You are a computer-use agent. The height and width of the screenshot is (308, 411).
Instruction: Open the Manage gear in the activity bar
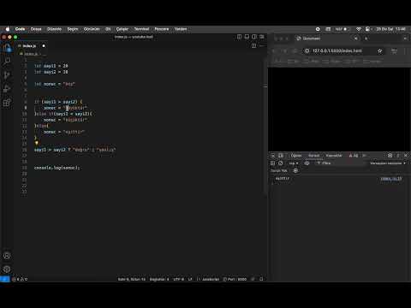7,269
